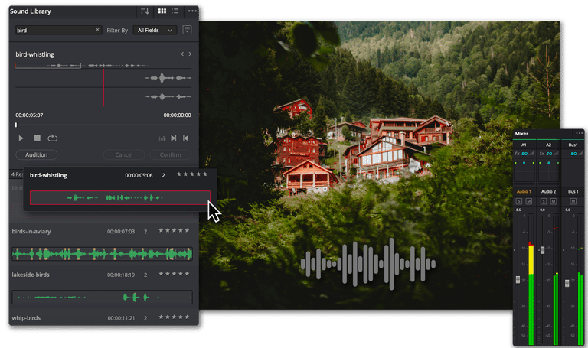Mute the Bus 1 channel
This screenshot has width=588, height=348.
(573, 201)
